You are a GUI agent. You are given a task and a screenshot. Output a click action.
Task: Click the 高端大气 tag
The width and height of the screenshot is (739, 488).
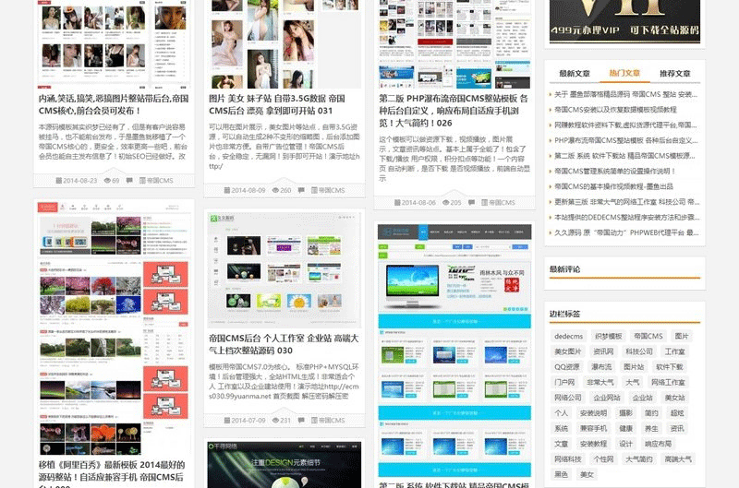point(678,459)
